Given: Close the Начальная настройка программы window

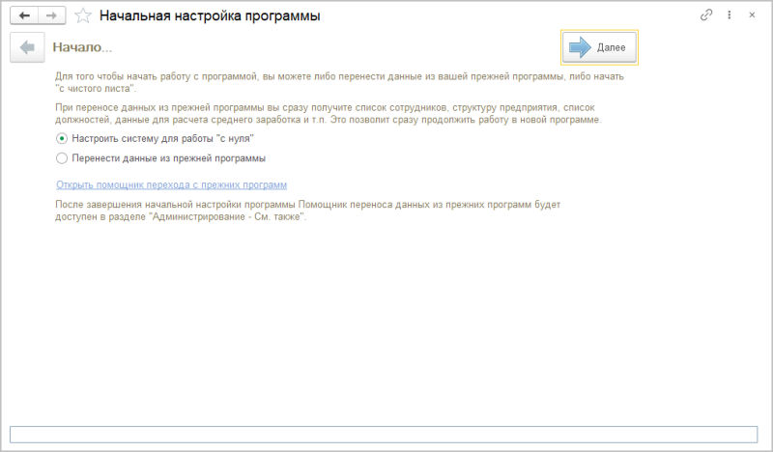Looking at the screenshot, I should pyautogui.click(x=750, y=16).
